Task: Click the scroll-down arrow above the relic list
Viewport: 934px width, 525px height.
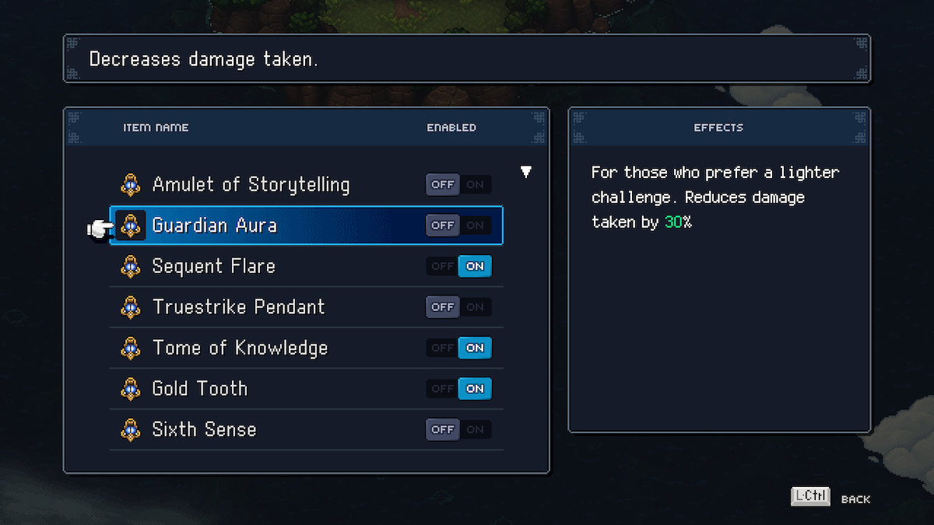Action: click(526, 171)
